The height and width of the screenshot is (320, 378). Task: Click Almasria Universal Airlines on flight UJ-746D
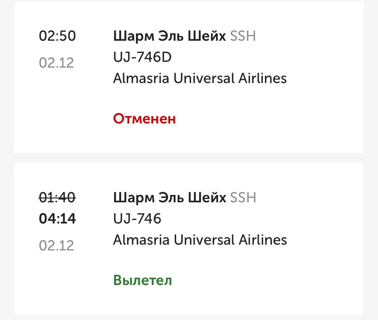[200, 78]
